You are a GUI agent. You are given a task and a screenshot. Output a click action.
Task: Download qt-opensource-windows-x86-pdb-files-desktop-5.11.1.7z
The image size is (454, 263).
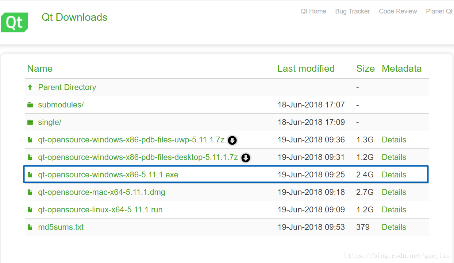pyautogui.click(x=138, y=157)
